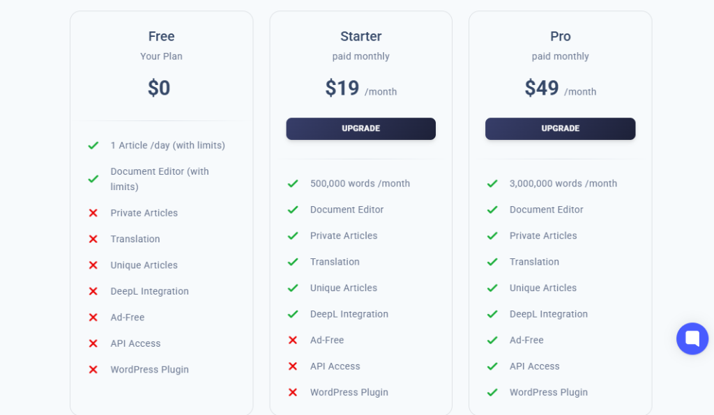Click green check beside Pro WordPress Plugin
Viewport: 714px width, 415px height.
point(492,393)
